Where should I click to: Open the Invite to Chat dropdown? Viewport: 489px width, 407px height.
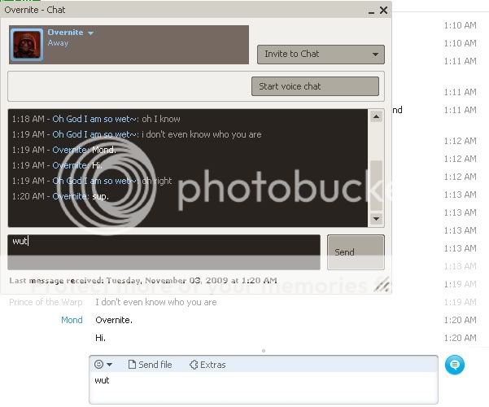coord(321,54)
